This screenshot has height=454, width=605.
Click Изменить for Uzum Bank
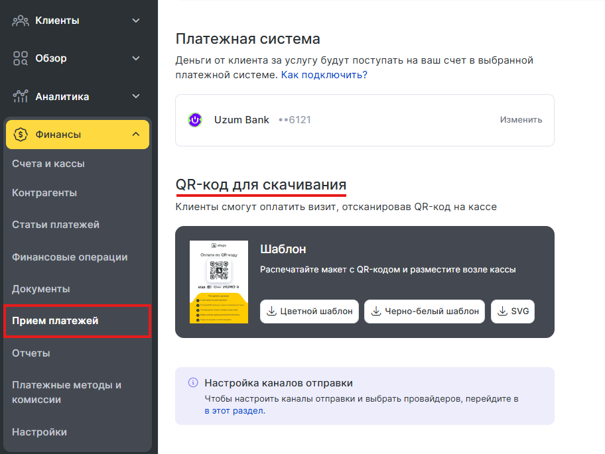click(x=521, y=120)
